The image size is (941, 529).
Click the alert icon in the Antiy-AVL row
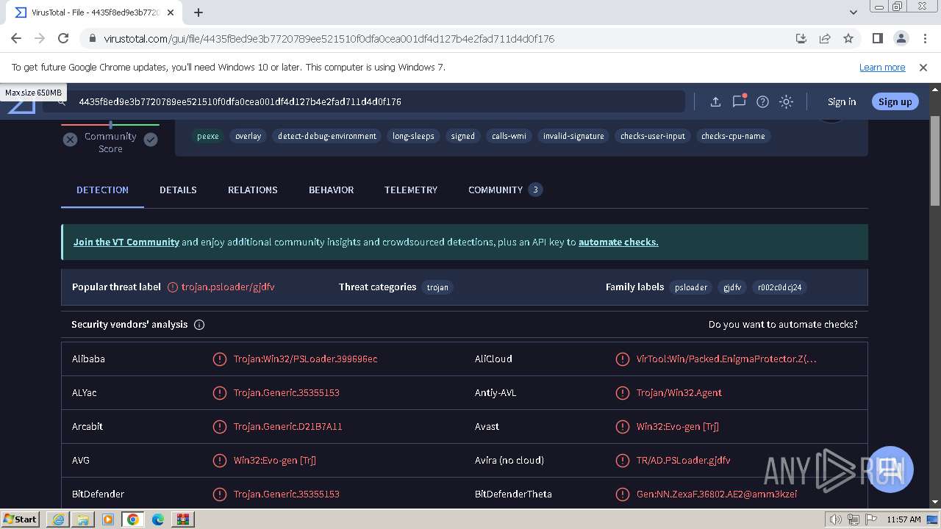coord(622,393)
